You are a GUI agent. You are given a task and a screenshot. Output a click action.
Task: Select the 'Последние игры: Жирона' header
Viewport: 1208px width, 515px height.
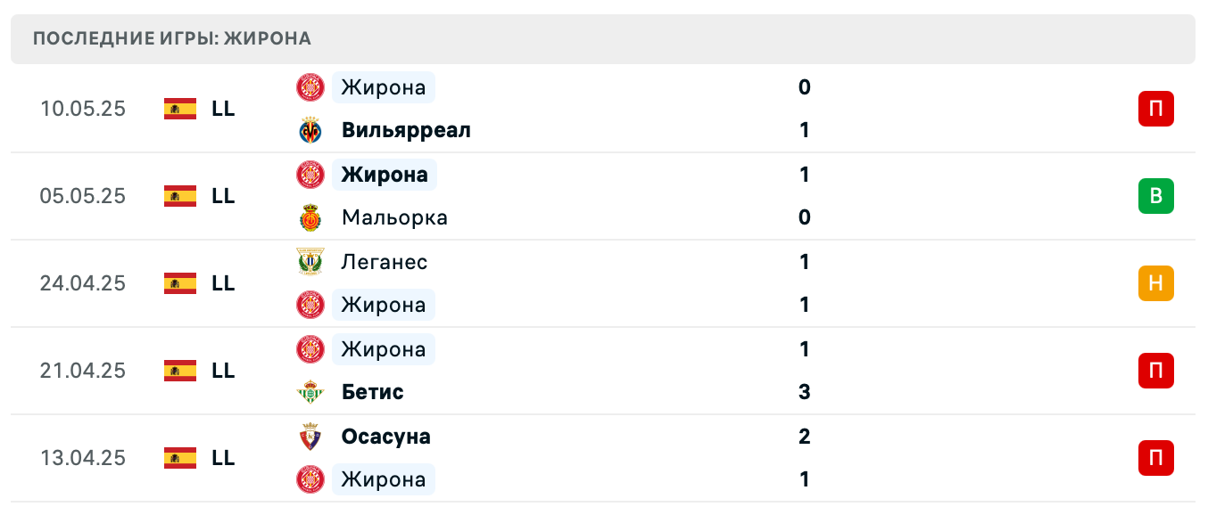click(x=172, y=38)
